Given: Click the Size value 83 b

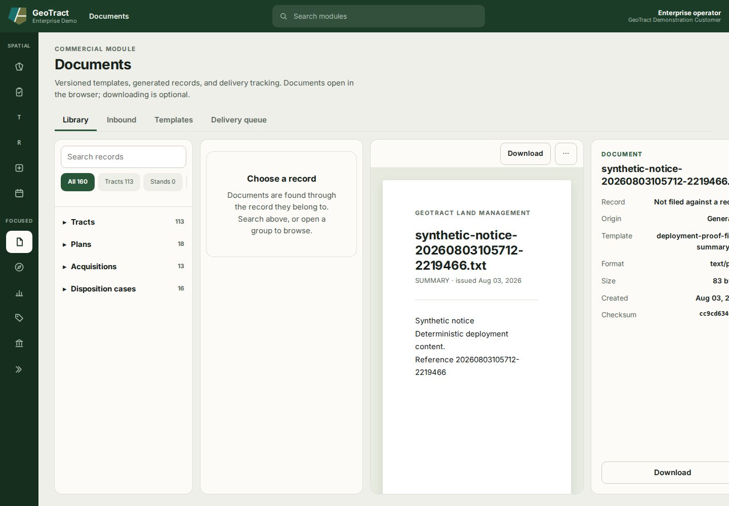Looking at the screenshot, I should [720, 281].
